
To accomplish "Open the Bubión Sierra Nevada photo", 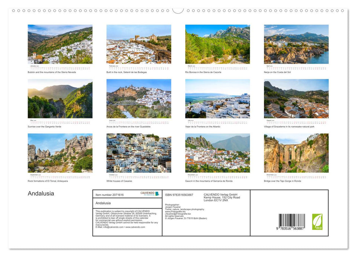I will tap(60, 44).
